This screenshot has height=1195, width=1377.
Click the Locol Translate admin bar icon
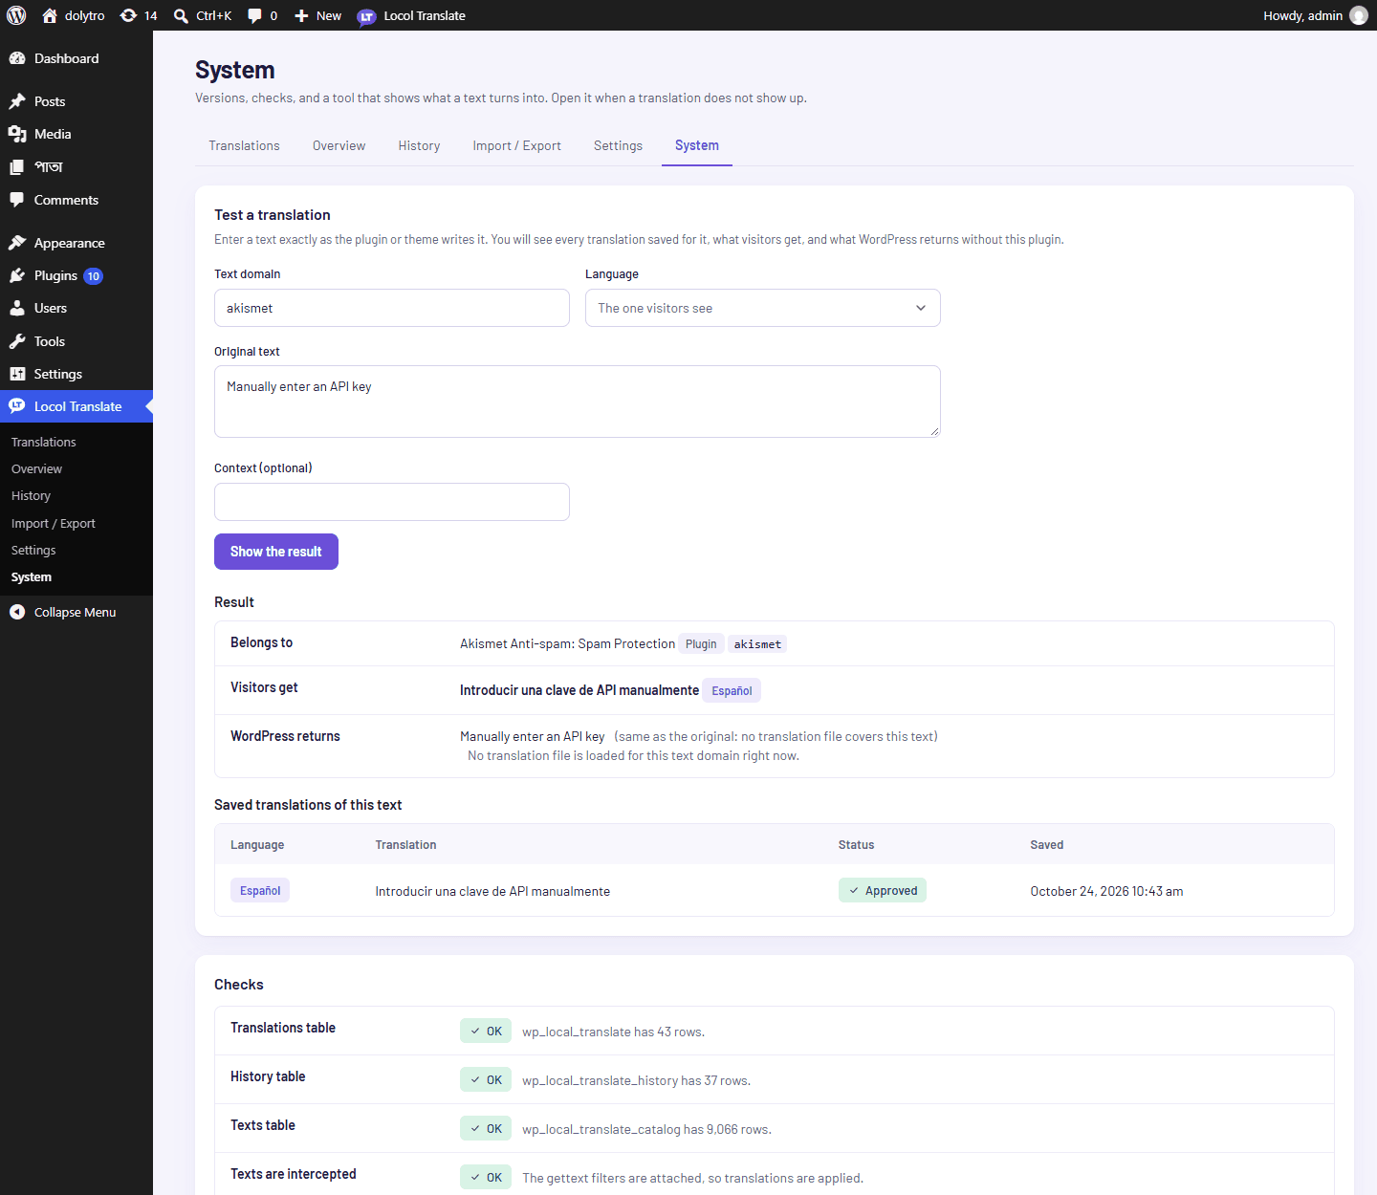point(366,16)
